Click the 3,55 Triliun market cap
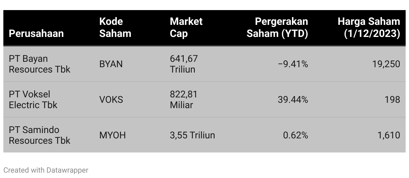Image resolution: width=409 pixels, height=178 pixels. (192, 135)
